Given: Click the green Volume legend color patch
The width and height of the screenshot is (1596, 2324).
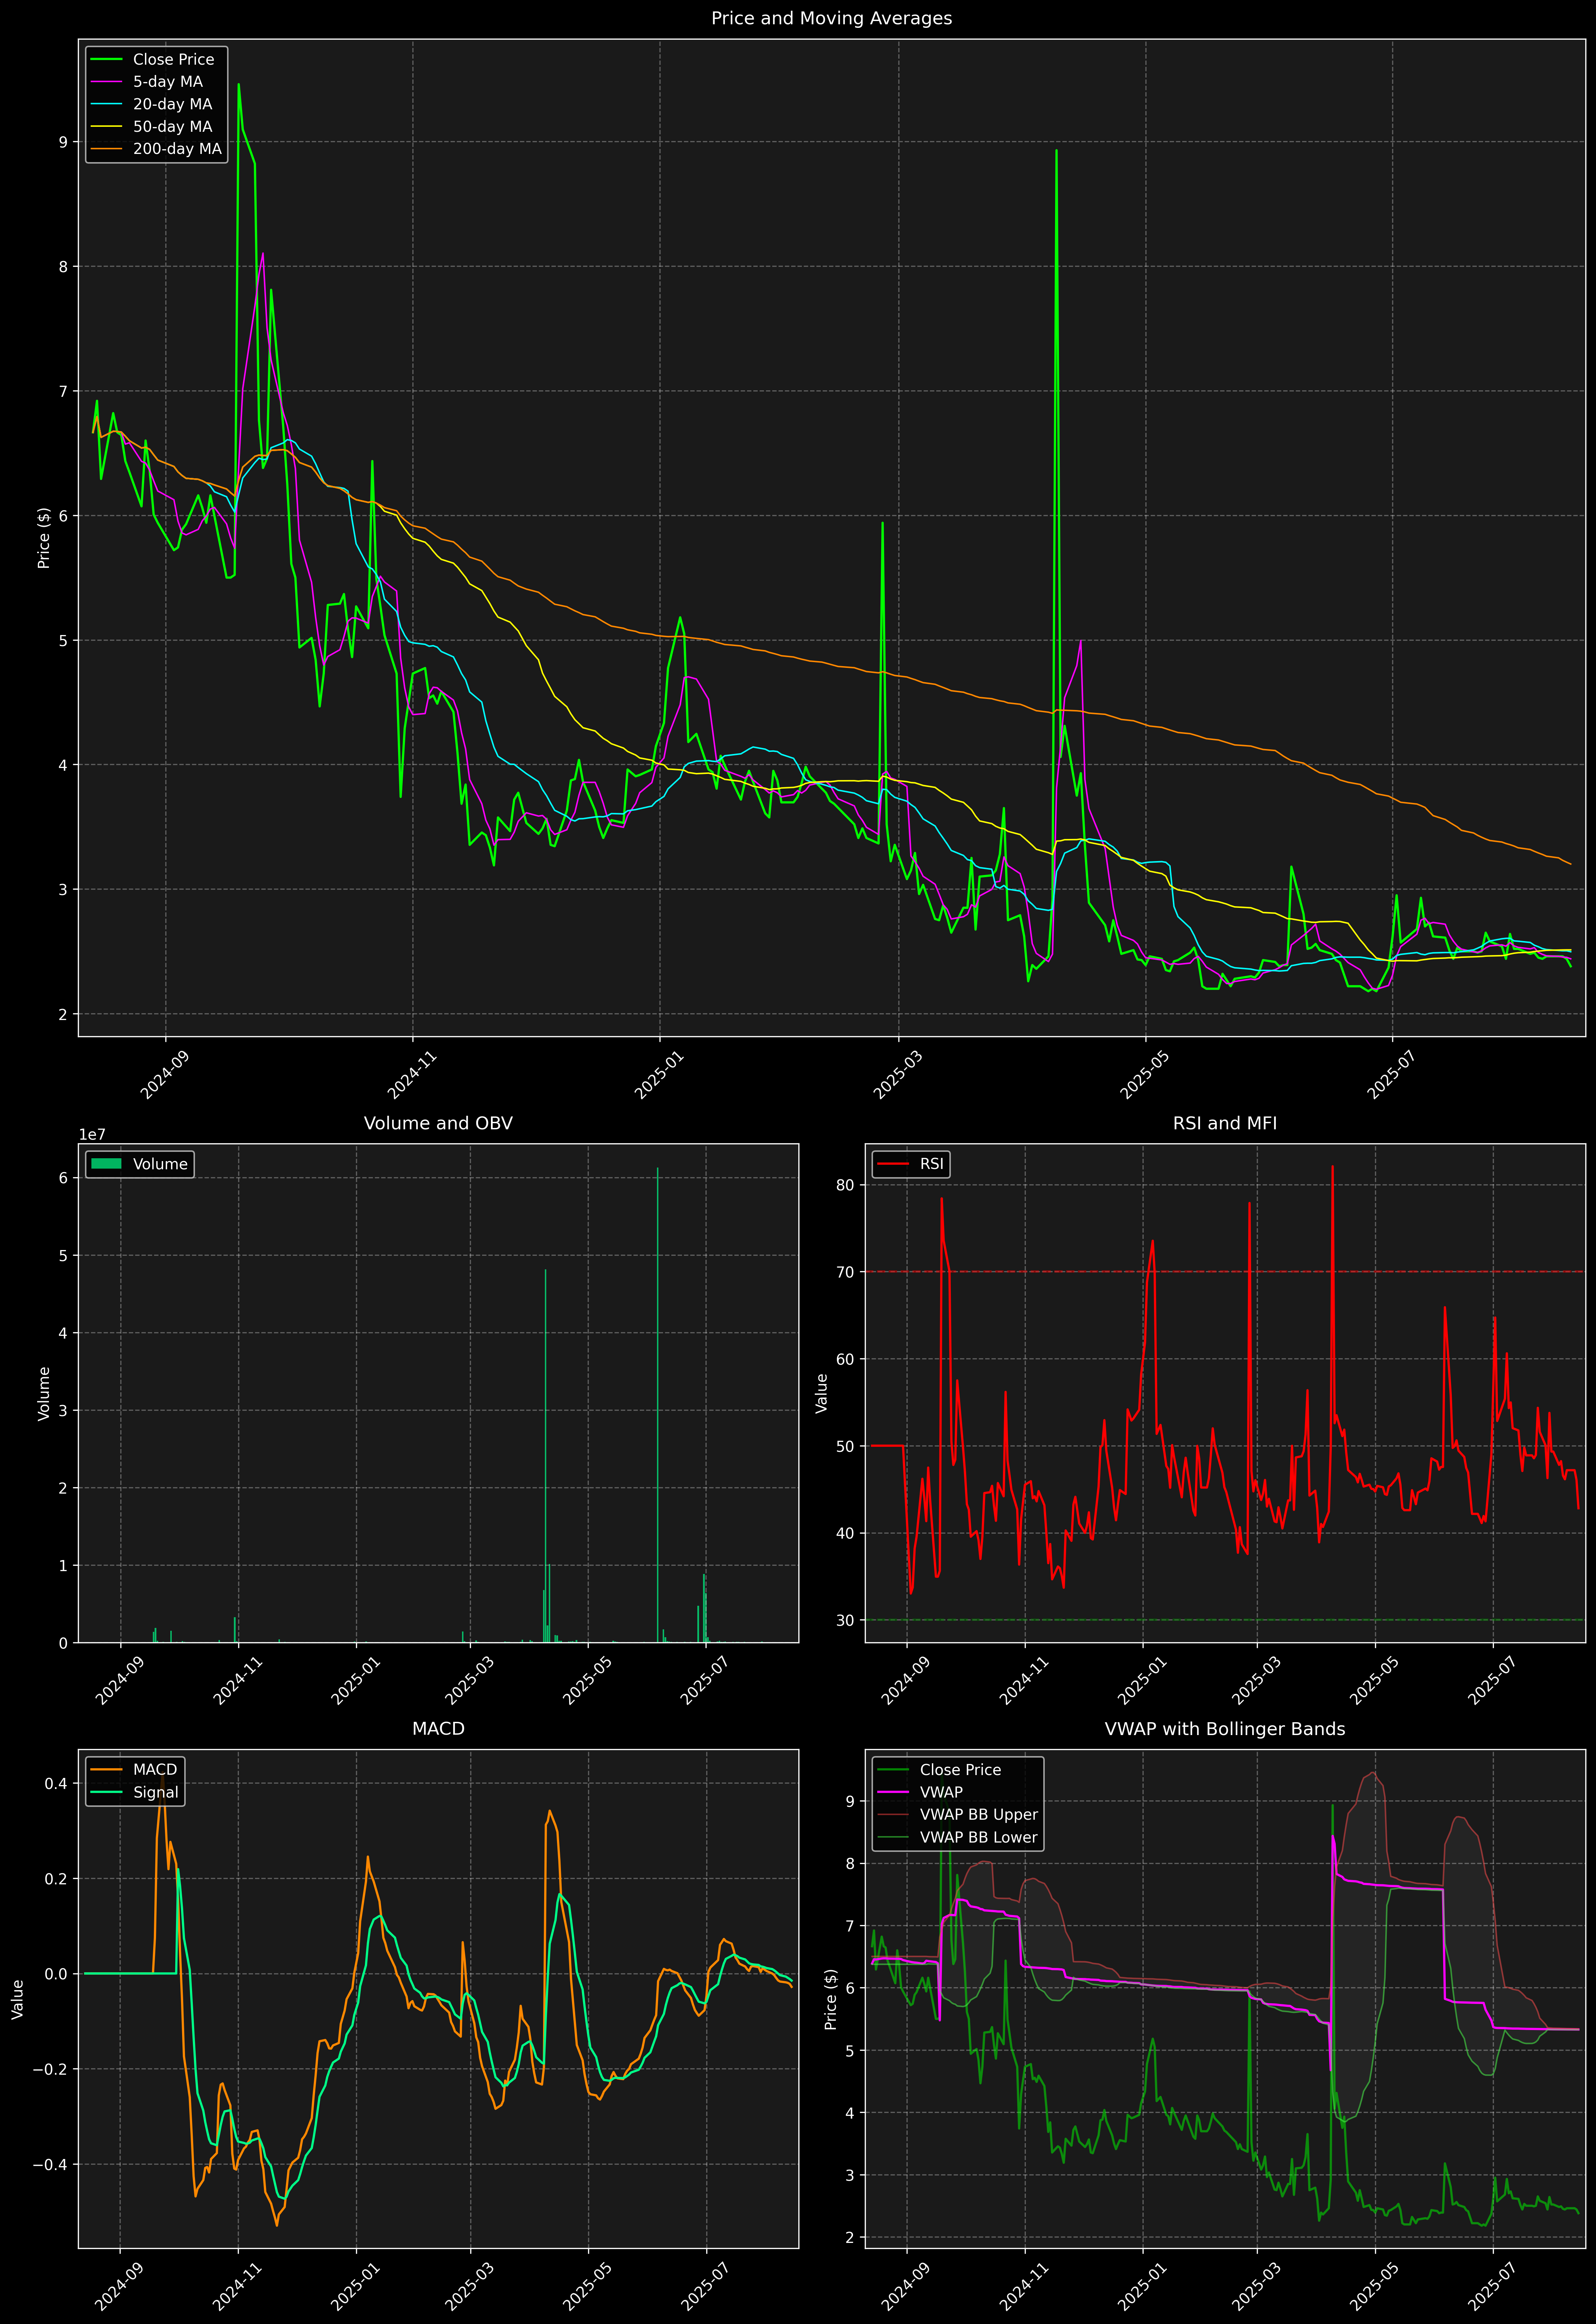Looking at the screenshot, I should point(106,1164).
